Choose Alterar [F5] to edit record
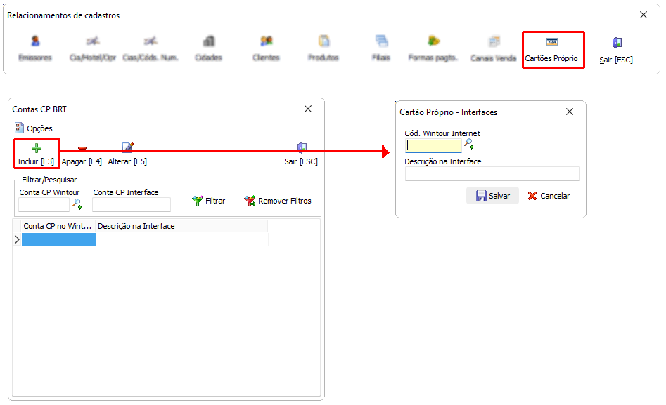The height and width of the screenshot is (405, 666). (x=127, y=154)
